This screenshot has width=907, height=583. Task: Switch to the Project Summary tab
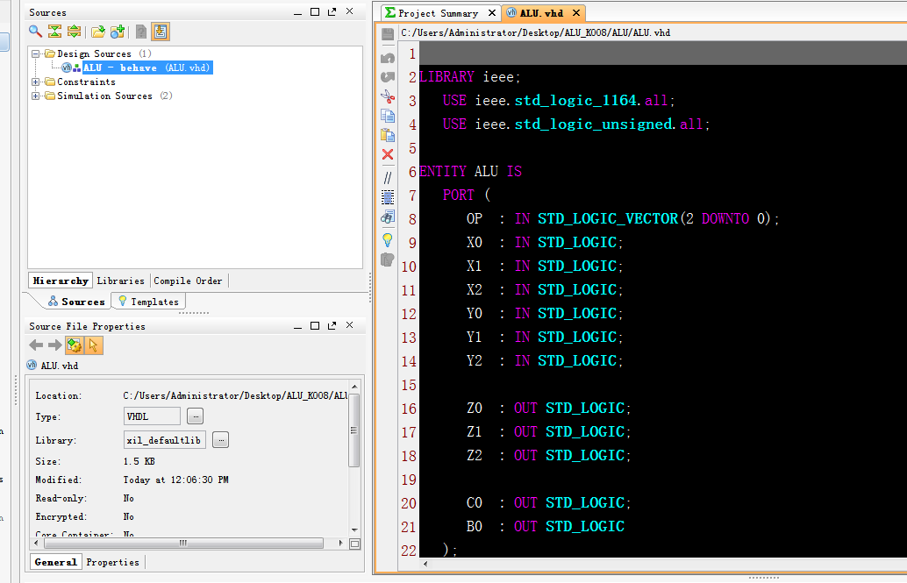coord(437,13)
